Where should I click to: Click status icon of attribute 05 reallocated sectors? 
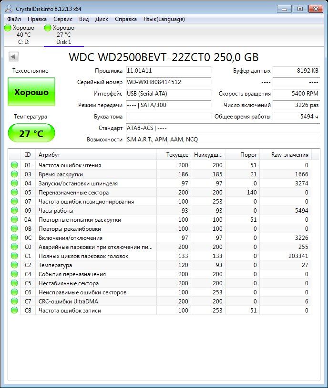coord(14,192)
